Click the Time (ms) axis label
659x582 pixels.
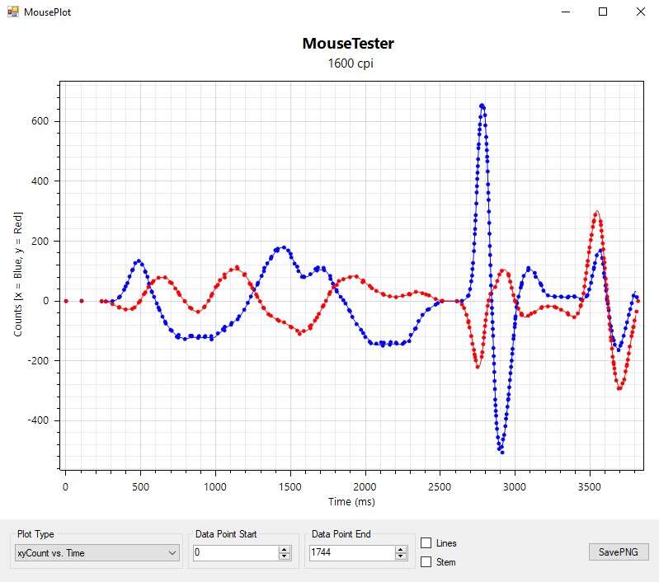[x=352, y=501]
